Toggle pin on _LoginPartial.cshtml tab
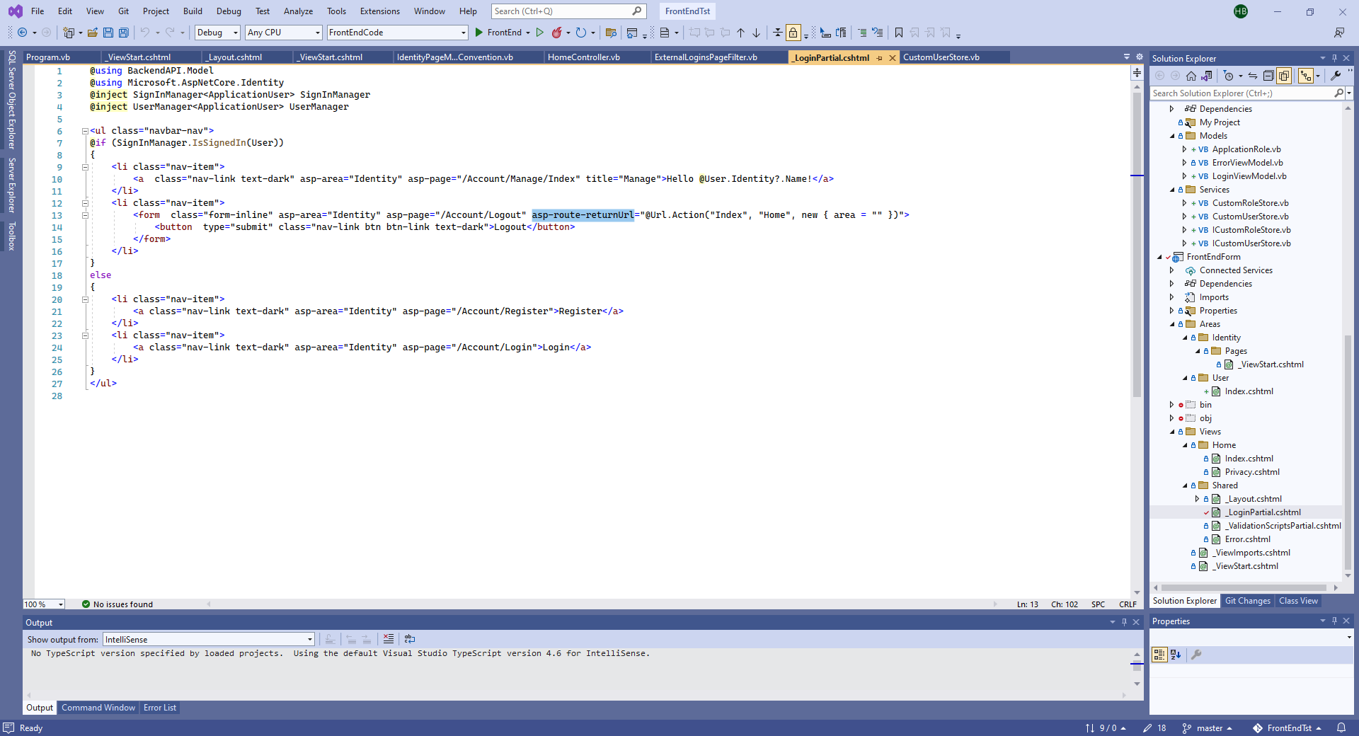 click(880, 58)
